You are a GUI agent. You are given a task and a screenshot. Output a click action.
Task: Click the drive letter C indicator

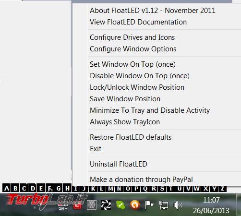(x=24, y=188)
